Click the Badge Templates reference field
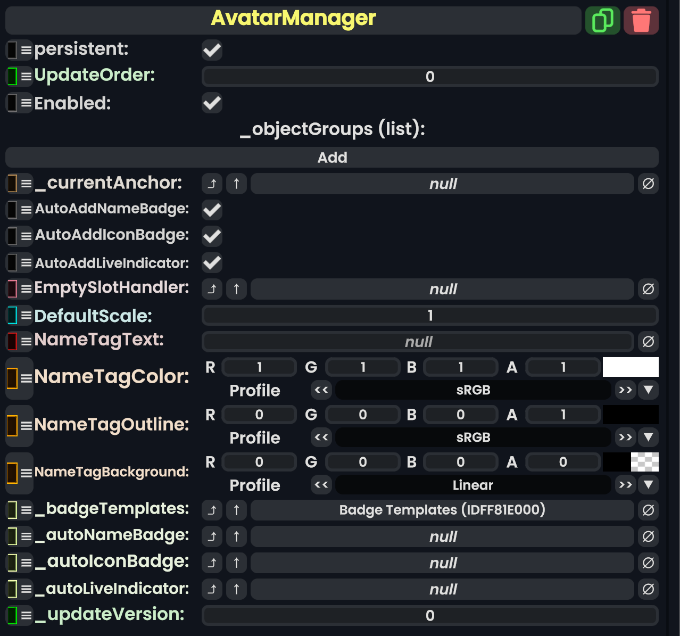Viewport: 680px width, 636px height. 442,510
